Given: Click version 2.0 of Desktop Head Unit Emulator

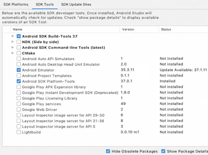Looking at the screenshot, I should tap(123, 64).
